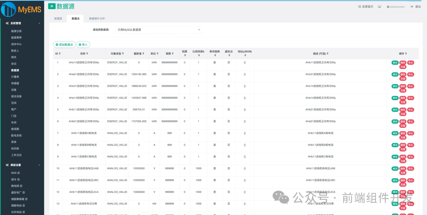Viewport: 427px width, 215px height.
Task: Go to 成本中心 sidebar item
Action: click(16, 44)
